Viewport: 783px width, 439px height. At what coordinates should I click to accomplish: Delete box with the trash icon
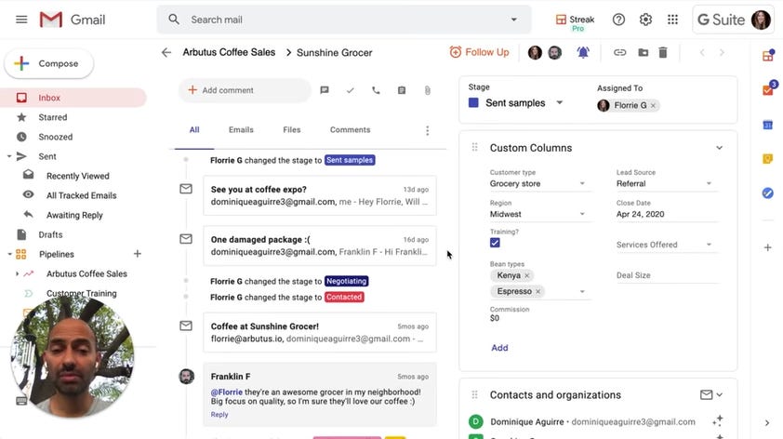[663, 52]
